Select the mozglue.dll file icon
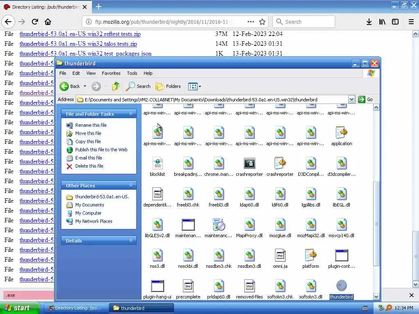Screen dimensions: 419x314 point(280,224)
